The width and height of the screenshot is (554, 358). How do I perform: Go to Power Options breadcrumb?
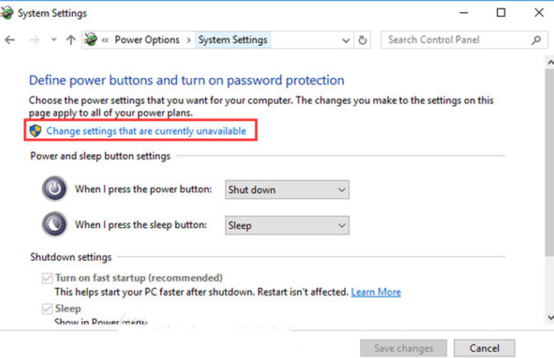tap(147, 40)
